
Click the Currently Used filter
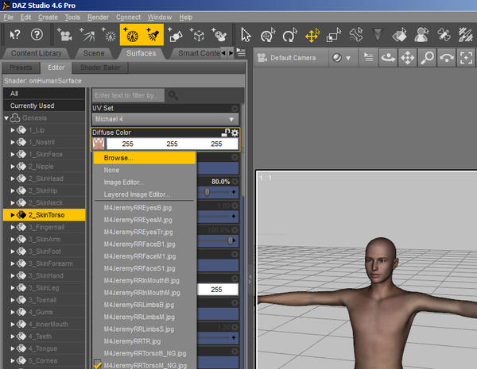point(33,106)
